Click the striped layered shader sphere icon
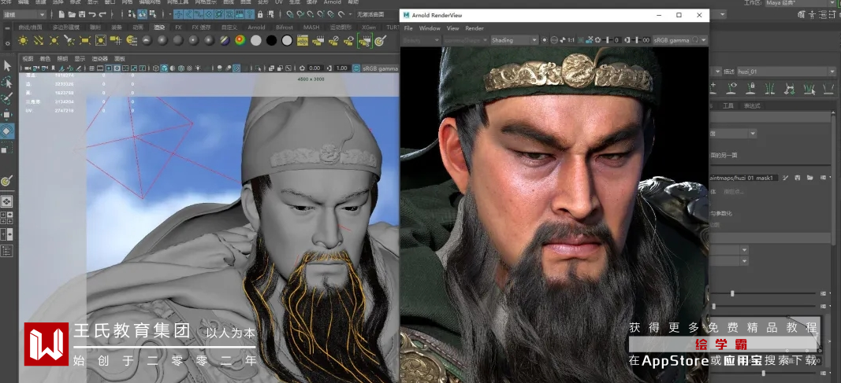 click(225, 40)
